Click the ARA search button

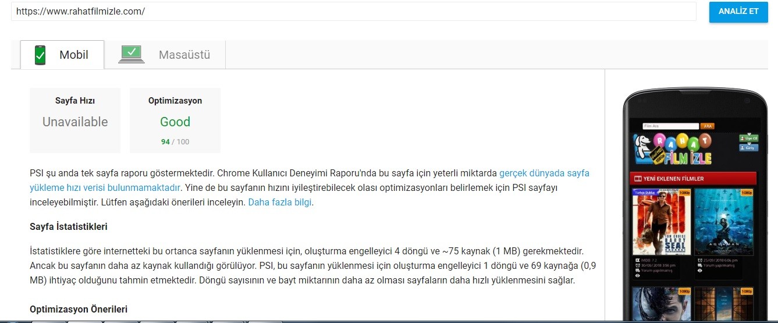(x=707, y=126)
